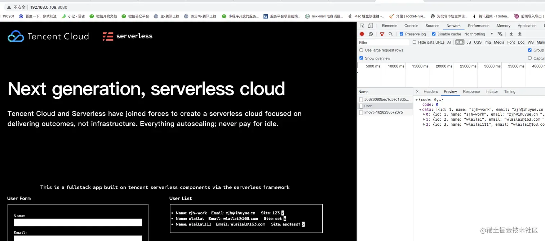Filter requests by CSS
The width and height of the screenshot is (545, 241).
coord(478,42)
